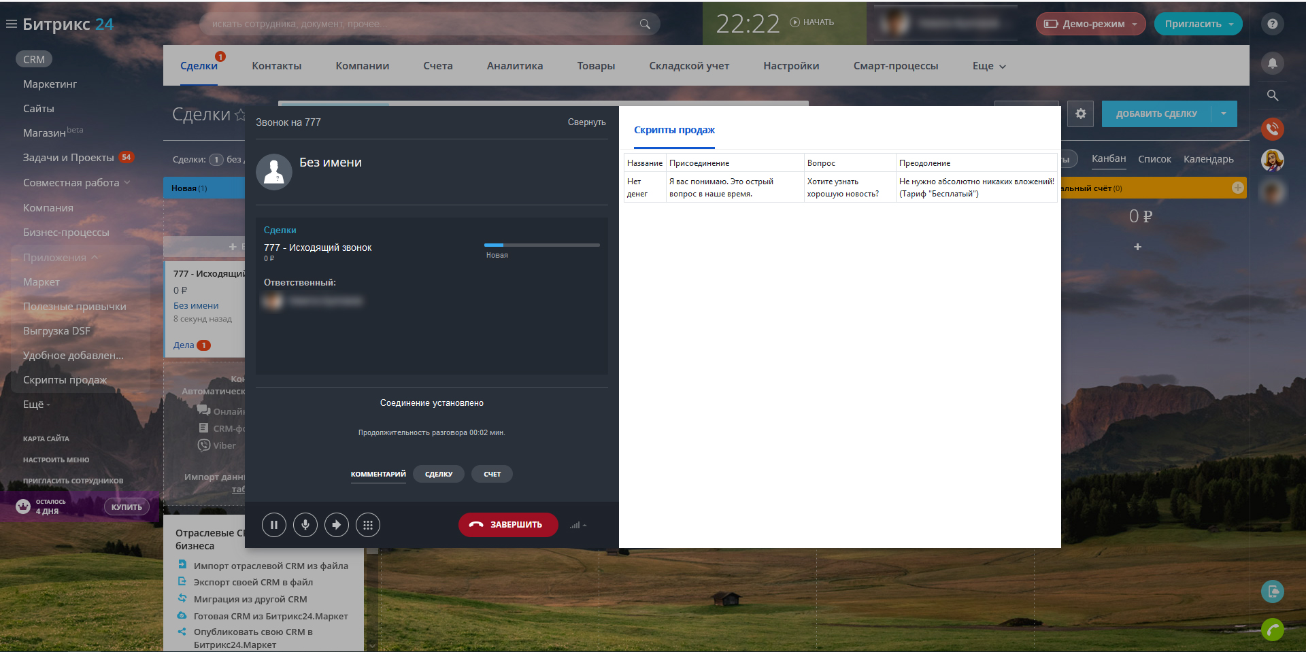Open the Пригласить dropdown button
The height and width of the screenshot is (652, 1306).
tap(1199, 24)
